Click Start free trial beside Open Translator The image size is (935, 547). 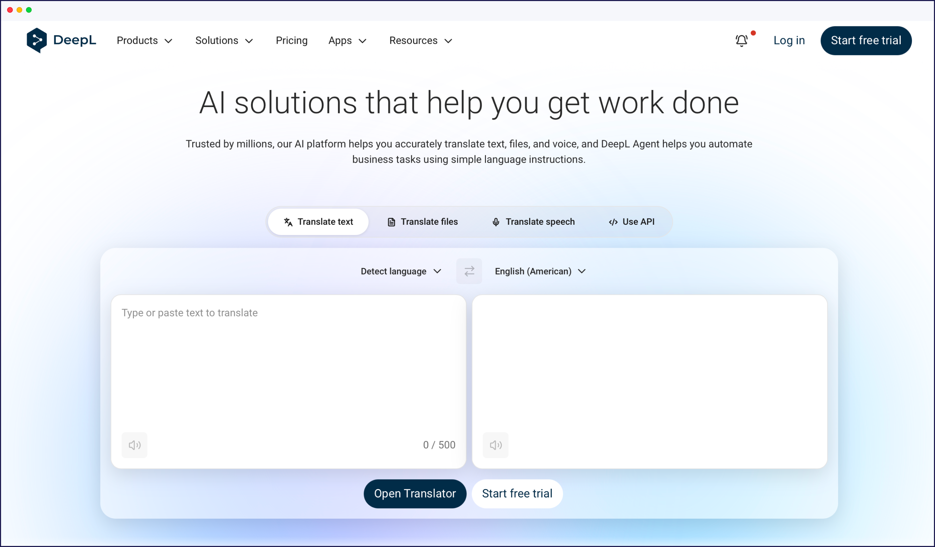(517, 494)
